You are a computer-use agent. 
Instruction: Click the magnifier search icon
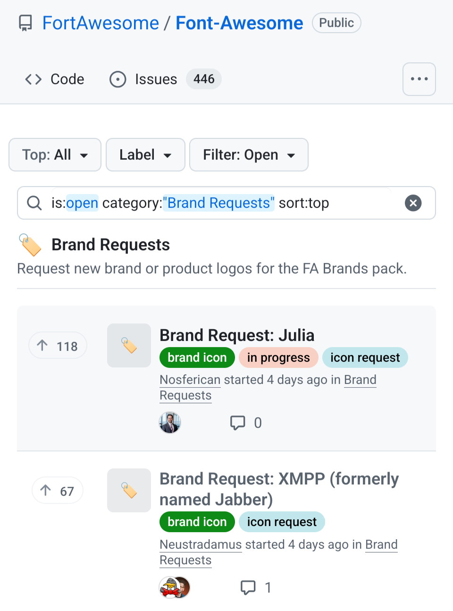click(x=34, y=203)
